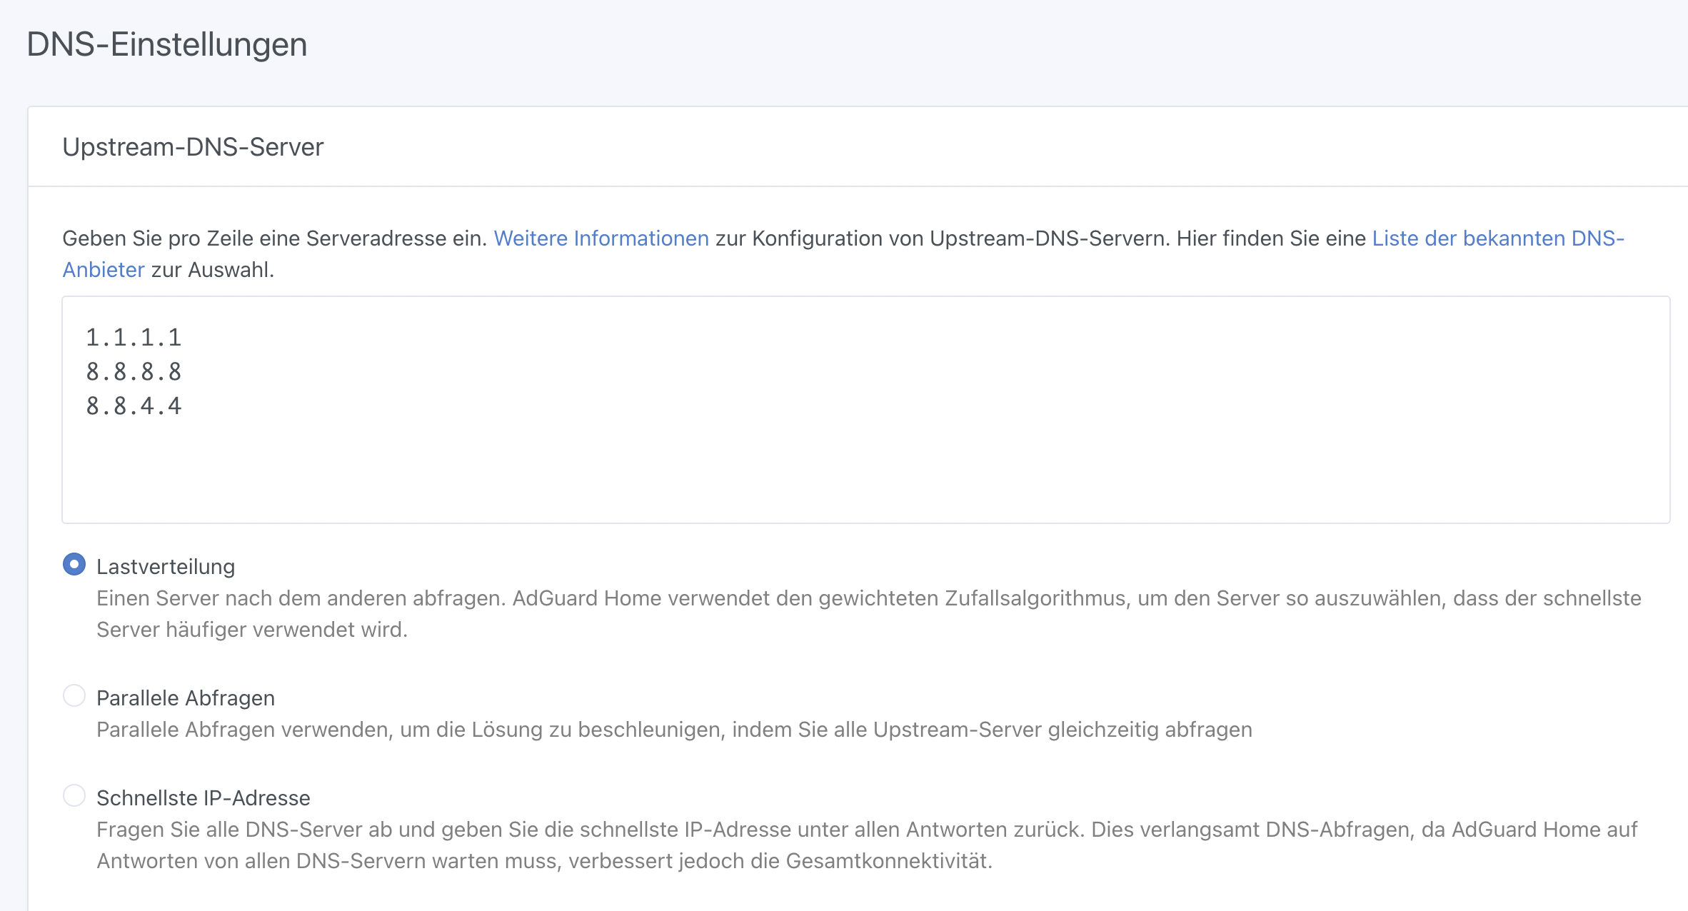Click the description about querying servers gleichzeitig

[x=674, y=730]
